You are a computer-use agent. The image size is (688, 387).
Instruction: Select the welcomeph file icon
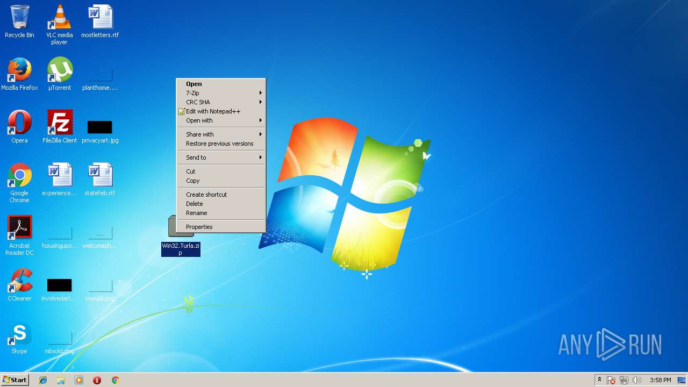click(100, 238)
